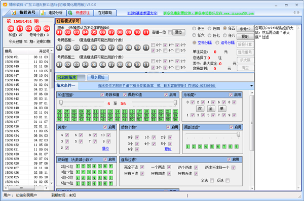The width and height of the screenshot is (304, 201).
Task: Pick gray ball 02 in 号码匹配一
Action: [68, 47]
